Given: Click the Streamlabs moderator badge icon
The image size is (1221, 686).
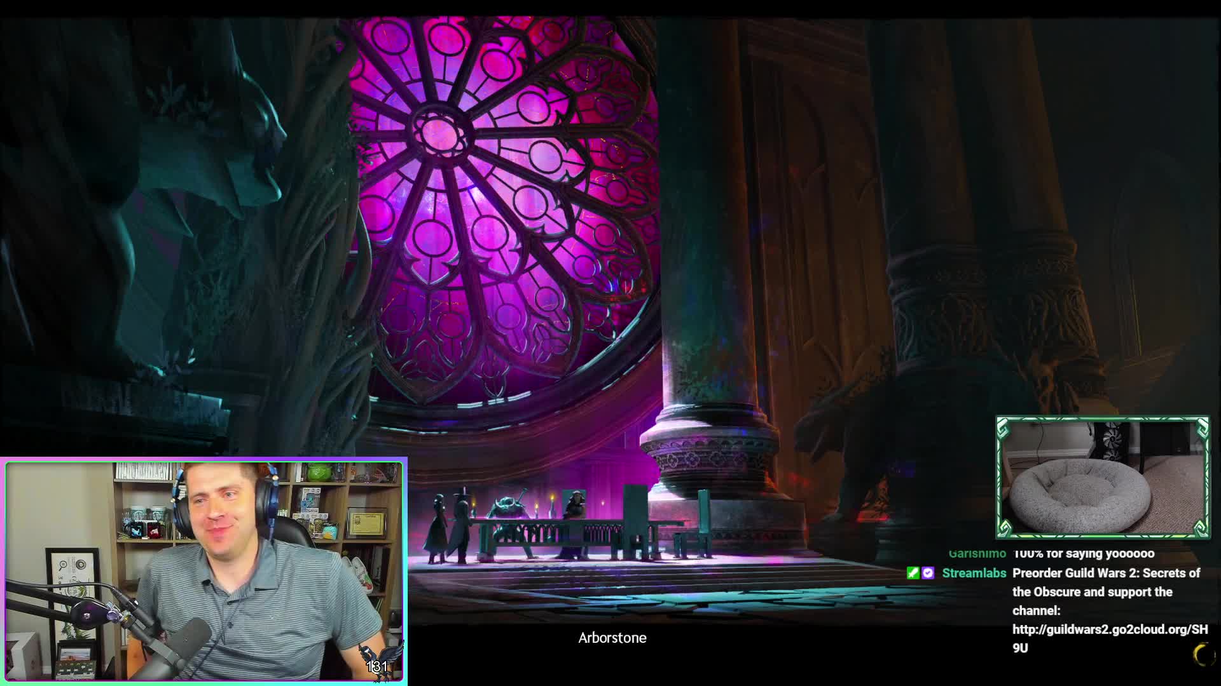Looking at the screenshot, I should coord(913,573).
